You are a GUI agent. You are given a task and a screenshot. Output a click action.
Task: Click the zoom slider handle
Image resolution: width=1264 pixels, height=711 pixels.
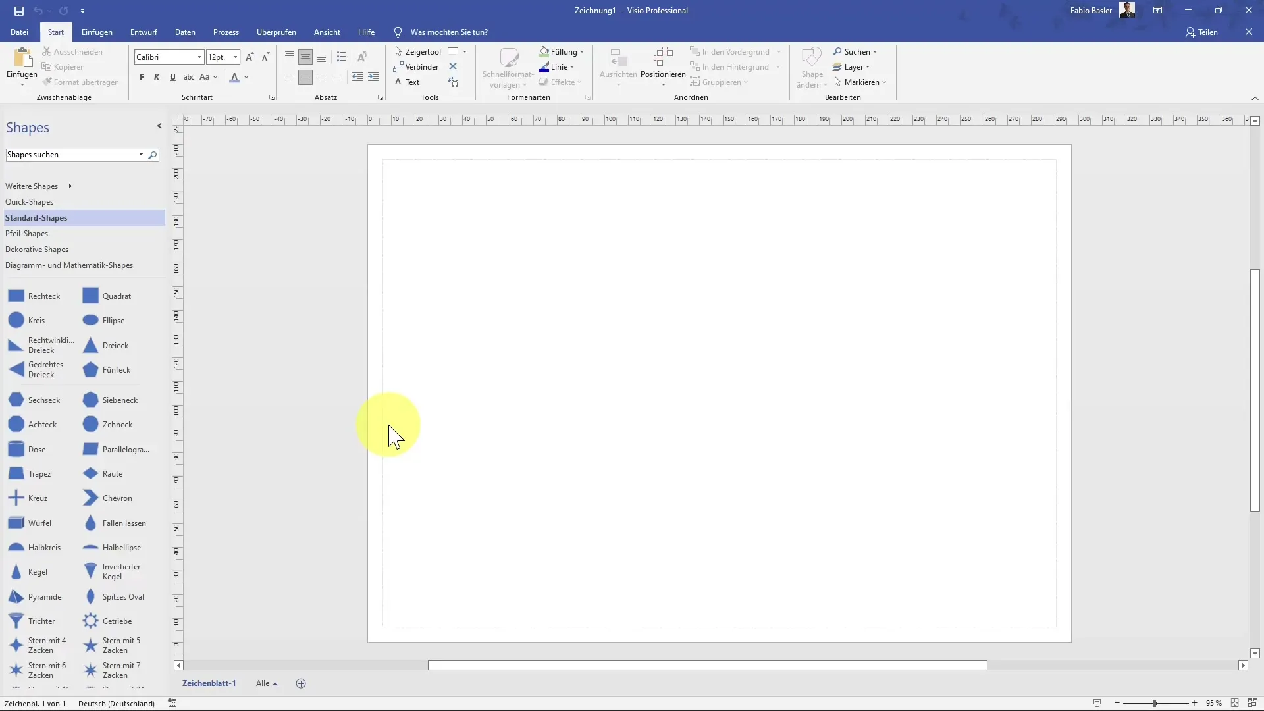coord(1154,703)
